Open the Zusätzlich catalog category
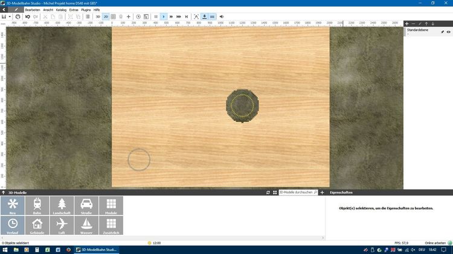 tap(111, 225)
